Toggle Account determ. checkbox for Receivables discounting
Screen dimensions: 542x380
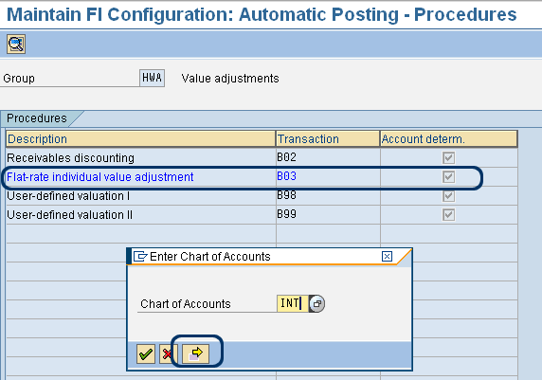point(449,157)
